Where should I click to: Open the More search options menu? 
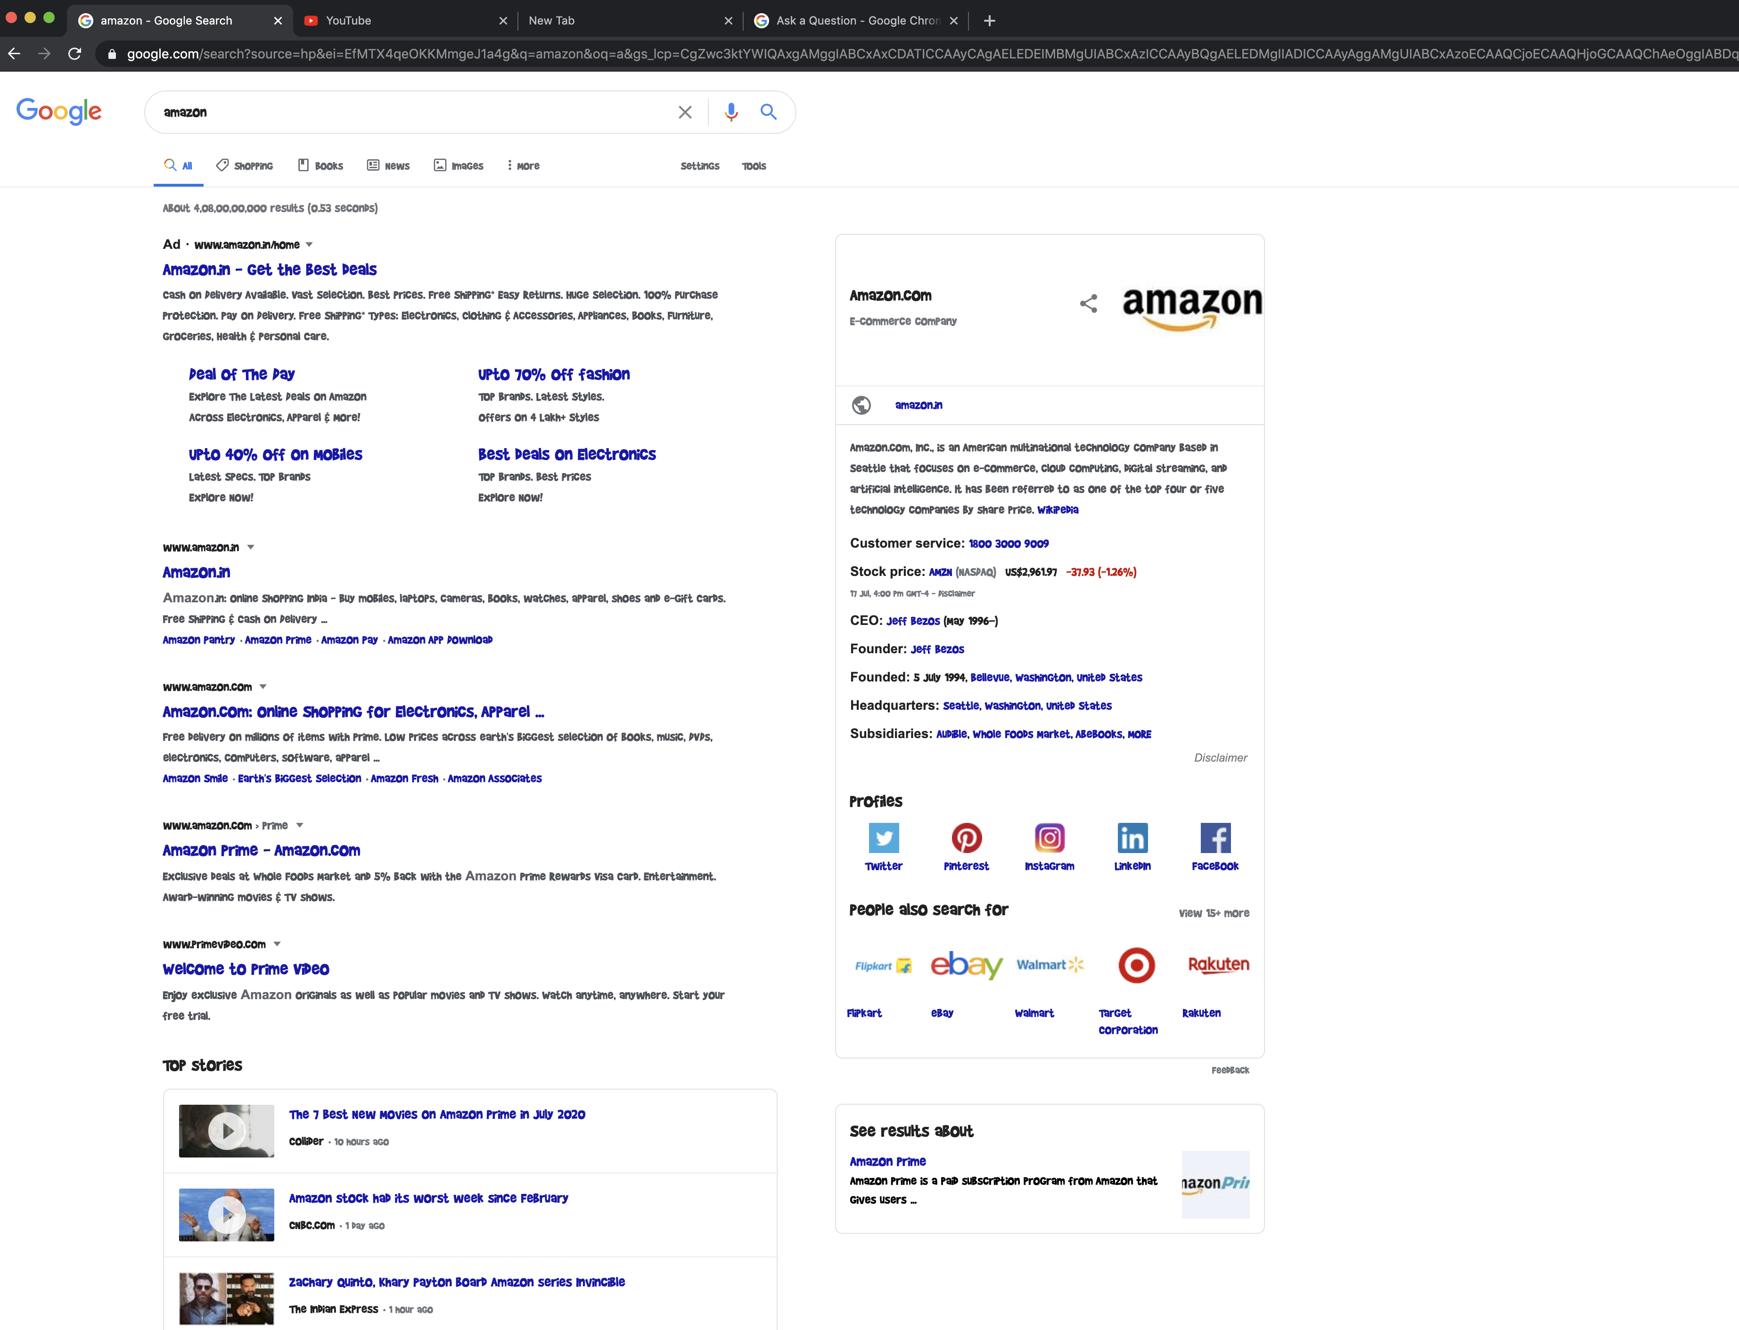coord(523,166)
